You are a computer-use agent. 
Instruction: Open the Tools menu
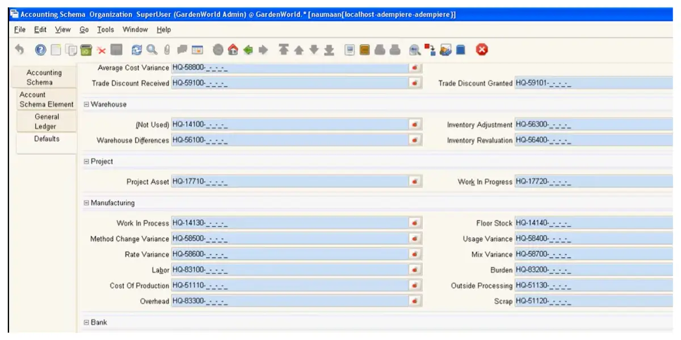click(x=105, y=29)
